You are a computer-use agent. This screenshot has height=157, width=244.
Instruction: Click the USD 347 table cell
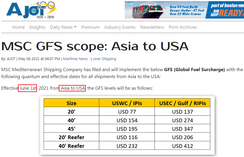coord(182,129)
